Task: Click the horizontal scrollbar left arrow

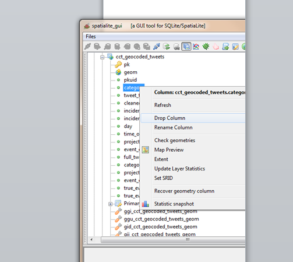Action: point(91,240)
